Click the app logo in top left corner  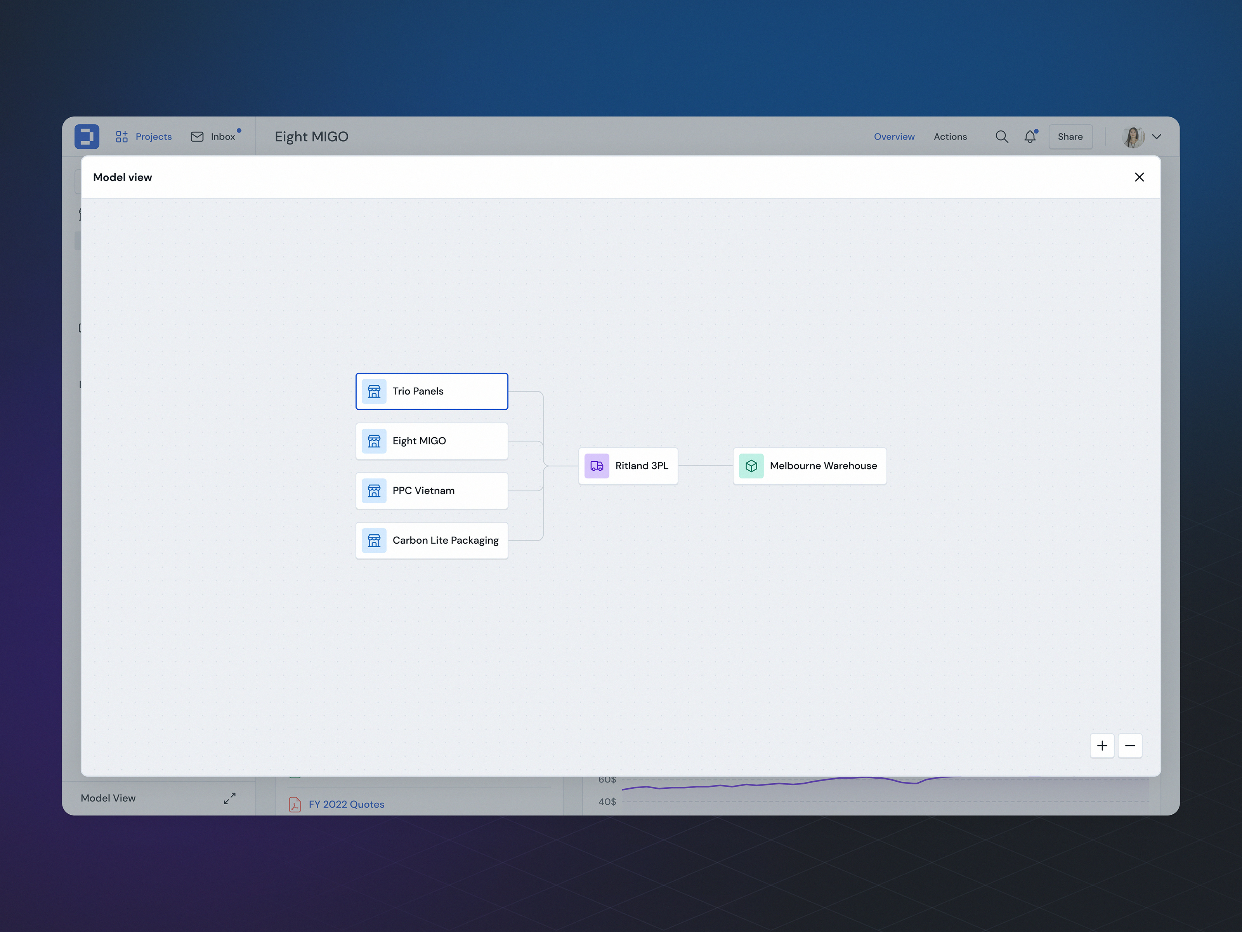click(87, 136)
